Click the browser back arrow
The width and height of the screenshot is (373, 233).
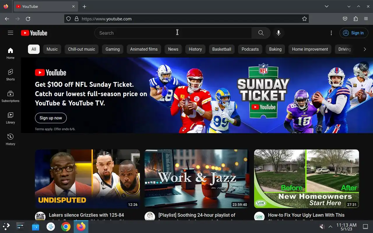(x=7, y=19)
